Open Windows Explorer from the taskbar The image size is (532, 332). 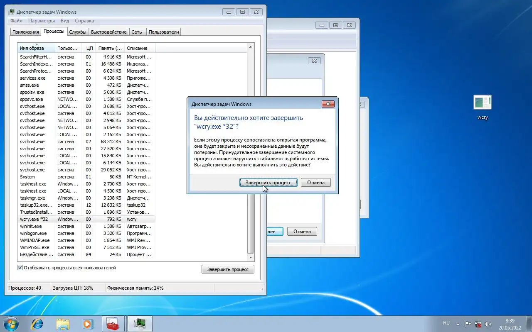[x=63, y=324]
